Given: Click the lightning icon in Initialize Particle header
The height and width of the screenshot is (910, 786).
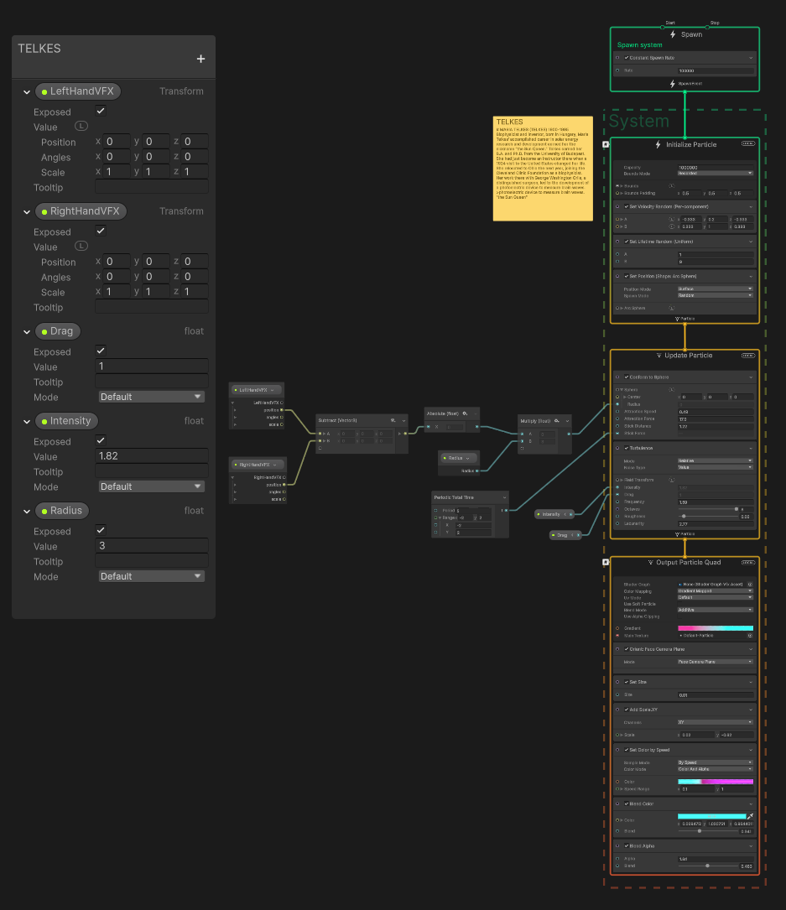Looking at the screenshot, I should (658, 145).
